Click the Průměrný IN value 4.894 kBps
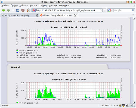 coord(76,55)
